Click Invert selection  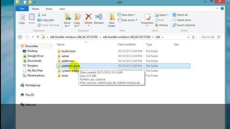coord(184,25)
